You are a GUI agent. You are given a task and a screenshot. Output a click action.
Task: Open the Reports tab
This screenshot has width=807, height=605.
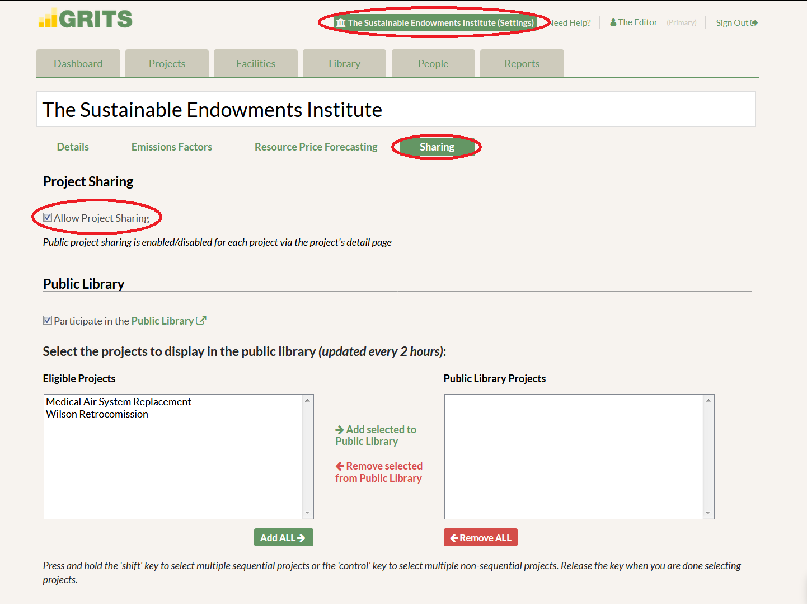(522, 63)
